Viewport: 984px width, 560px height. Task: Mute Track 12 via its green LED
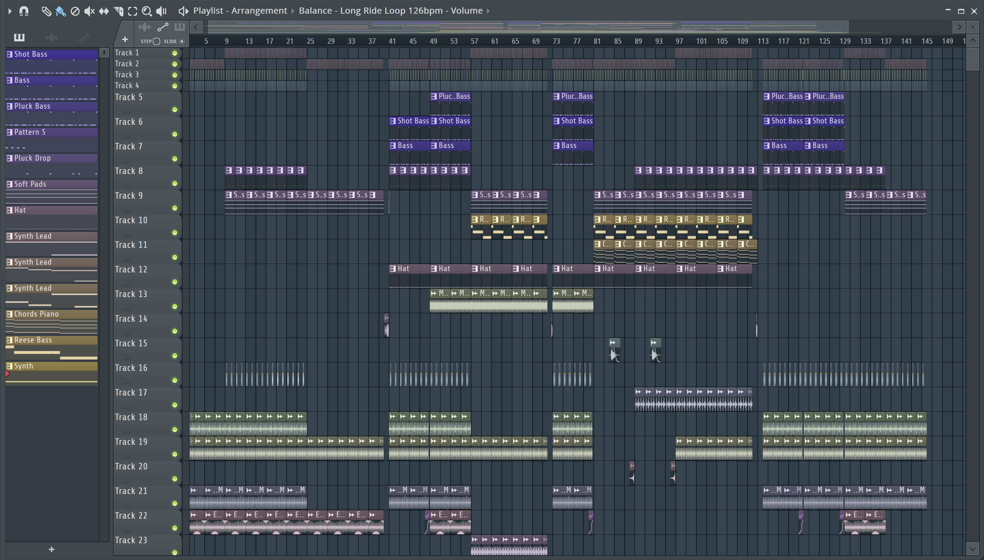point(175,282)
